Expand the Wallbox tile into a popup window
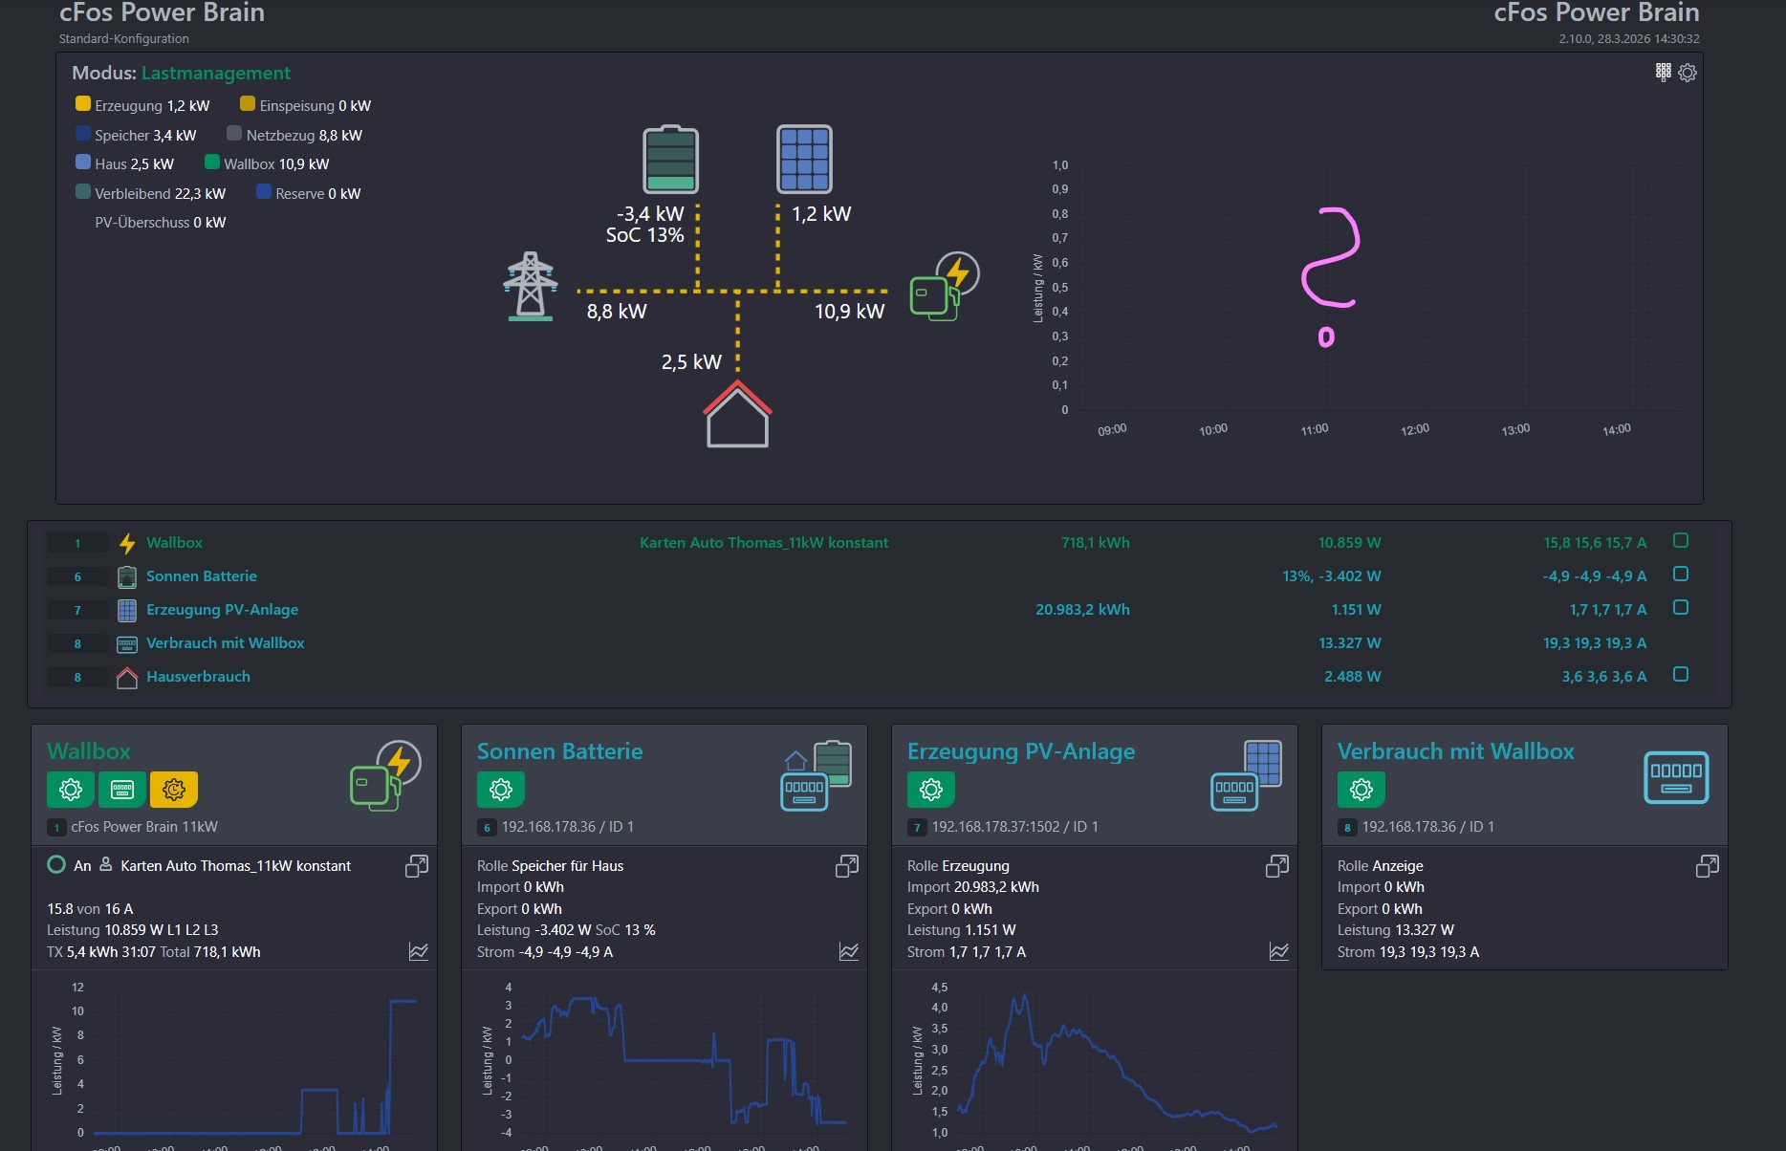This screenshot has height=1151, width=1786. 417,866
